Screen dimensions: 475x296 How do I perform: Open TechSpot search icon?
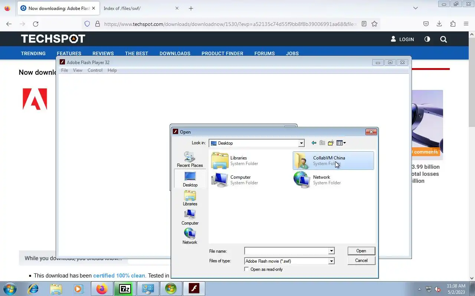click(443, 39)
